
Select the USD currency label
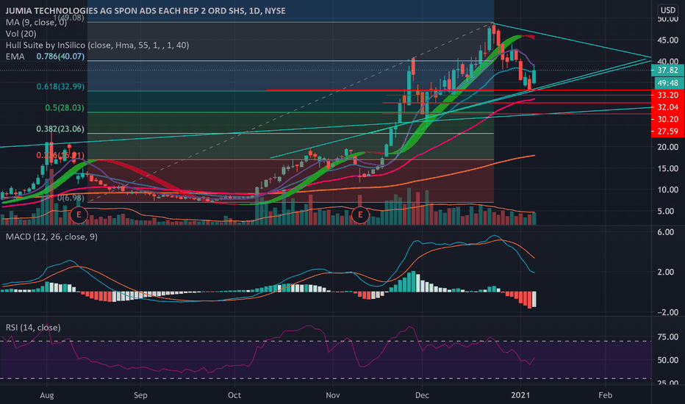[667, 10]
